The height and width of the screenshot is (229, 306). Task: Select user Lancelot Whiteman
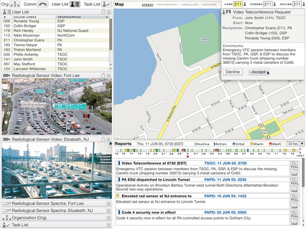55,69
